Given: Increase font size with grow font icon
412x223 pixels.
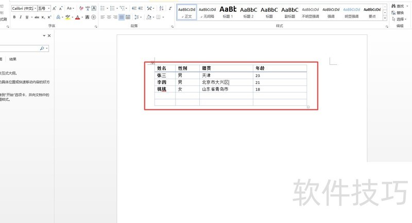Looking at the screenshot, I should pos(55,8).
